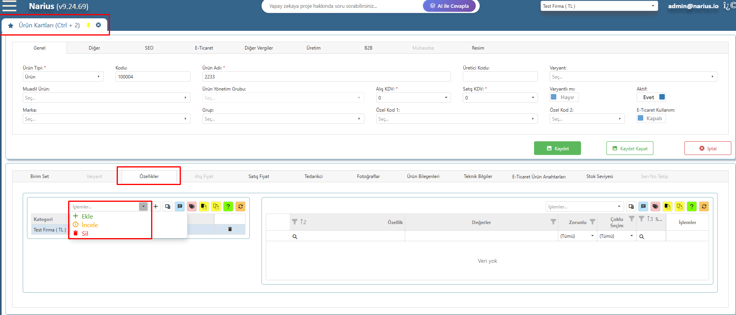Screen dimensions: 736x315
Task: Delete the Test Firma category row
Action: (x=230, y=229)
